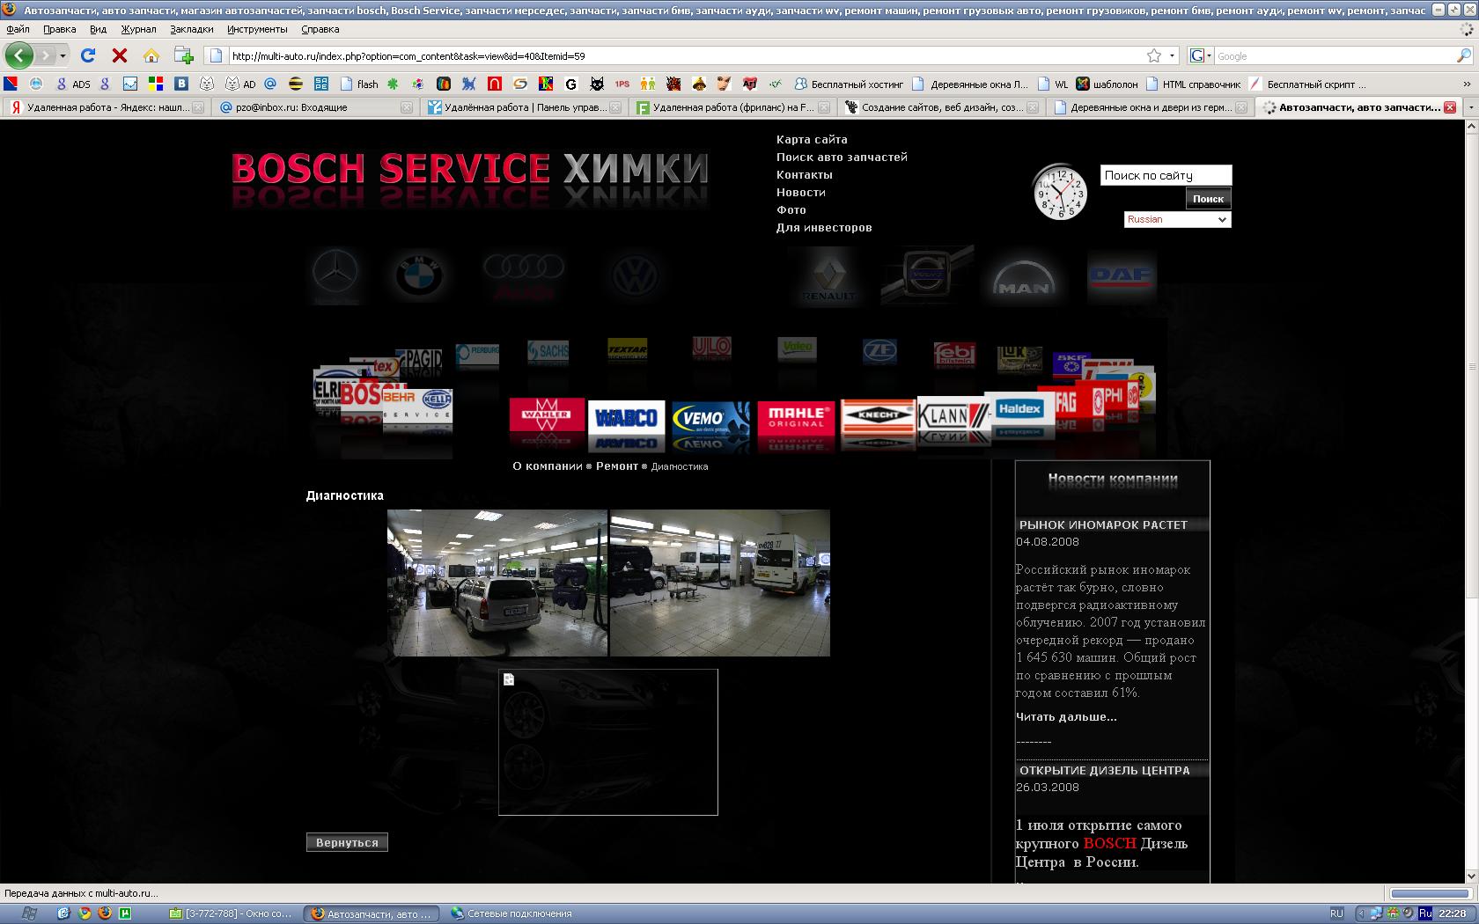This screenshot has height=924, width=1479.
Task: Open the VK letter B bookmark
Action: tap(181, 84)
